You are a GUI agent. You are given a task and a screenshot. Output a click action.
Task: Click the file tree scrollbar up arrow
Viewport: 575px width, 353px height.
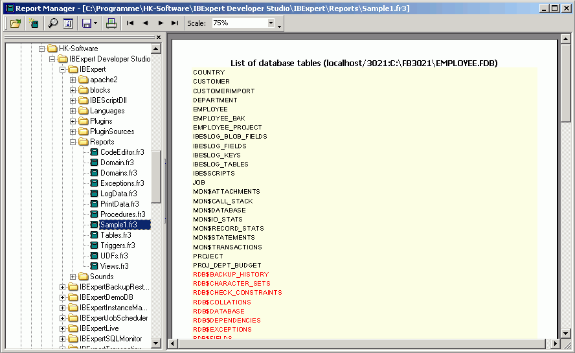point(156,49)
